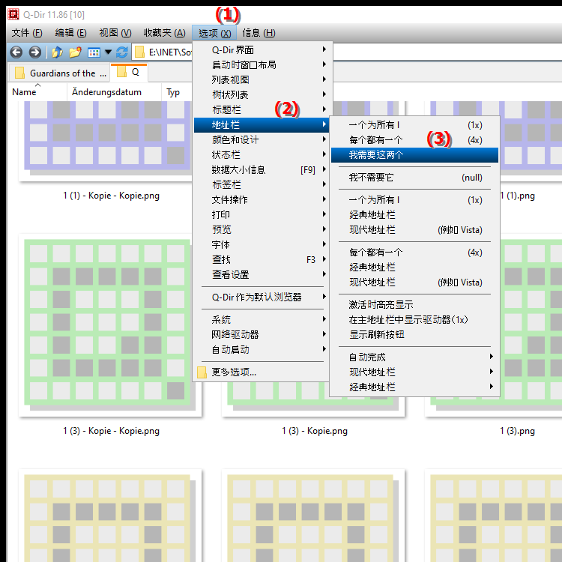
Task: Open the view mode icon in toolbar
Action: [x=94, y=52]
